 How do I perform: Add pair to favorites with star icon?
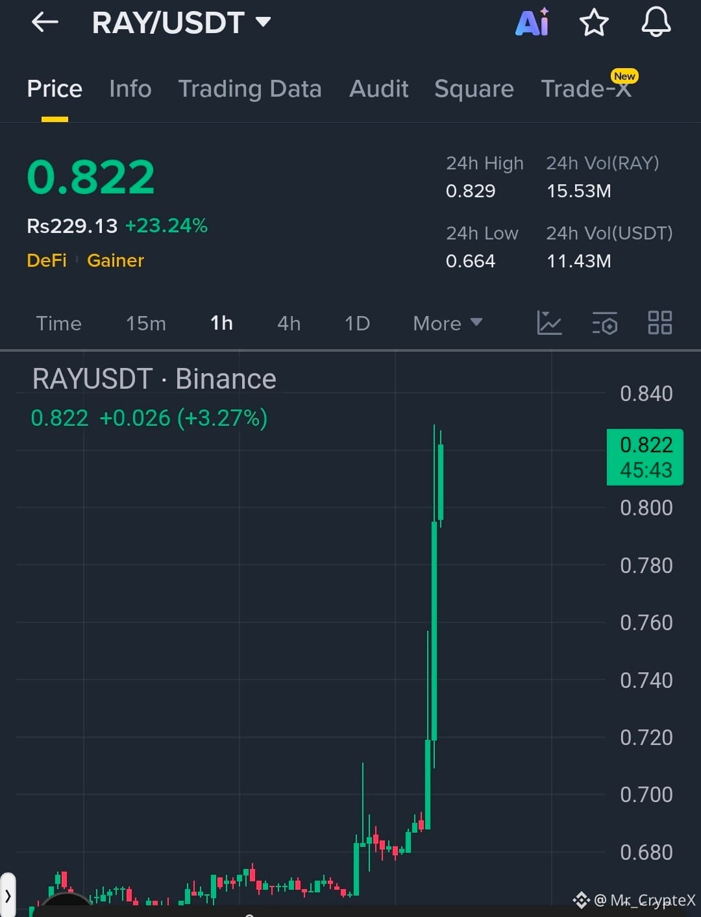(594, 23)
